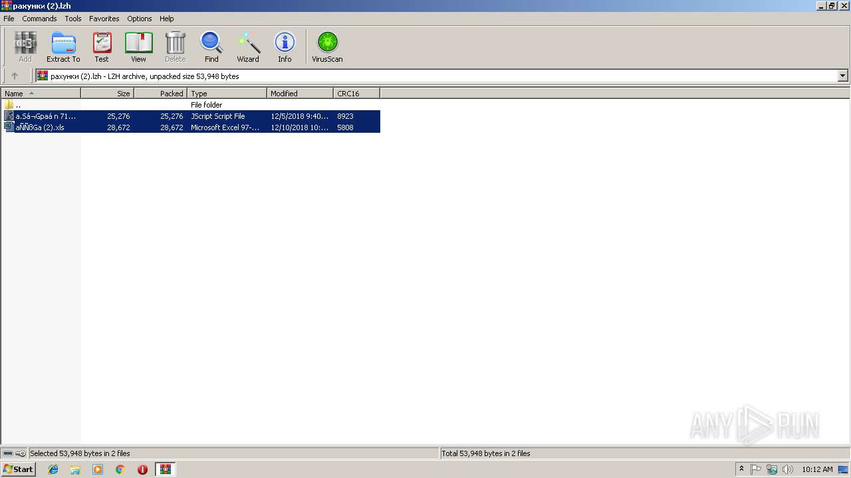This screenshot has width=851, height=478.
Task: Select the JScript Script File row
Action: point(191,116)
